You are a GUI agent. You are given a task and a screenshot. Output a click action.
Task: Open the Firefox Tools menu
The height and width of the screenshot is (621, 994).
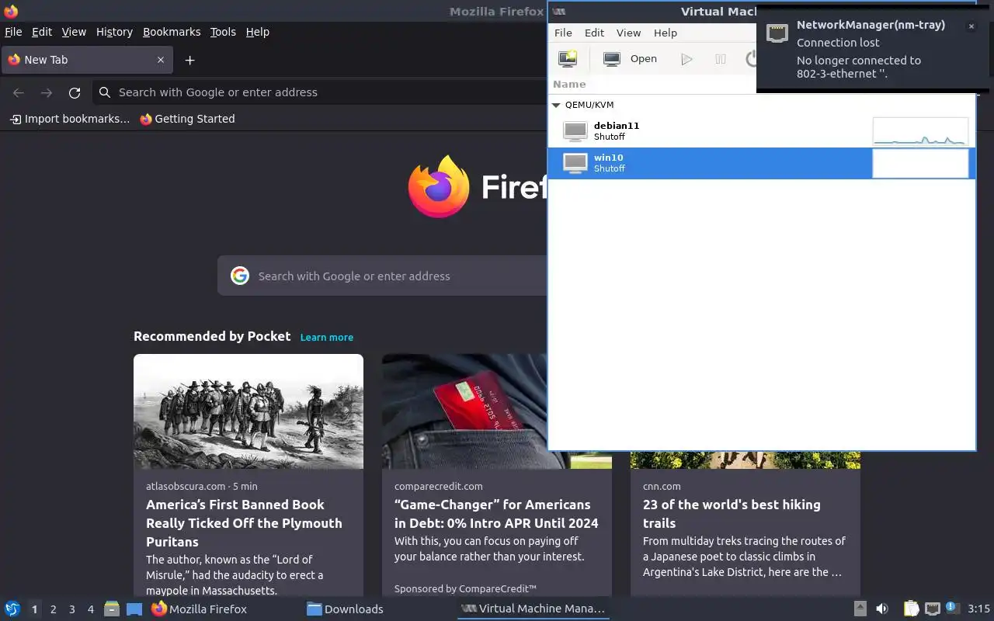(x=223, y=32)
